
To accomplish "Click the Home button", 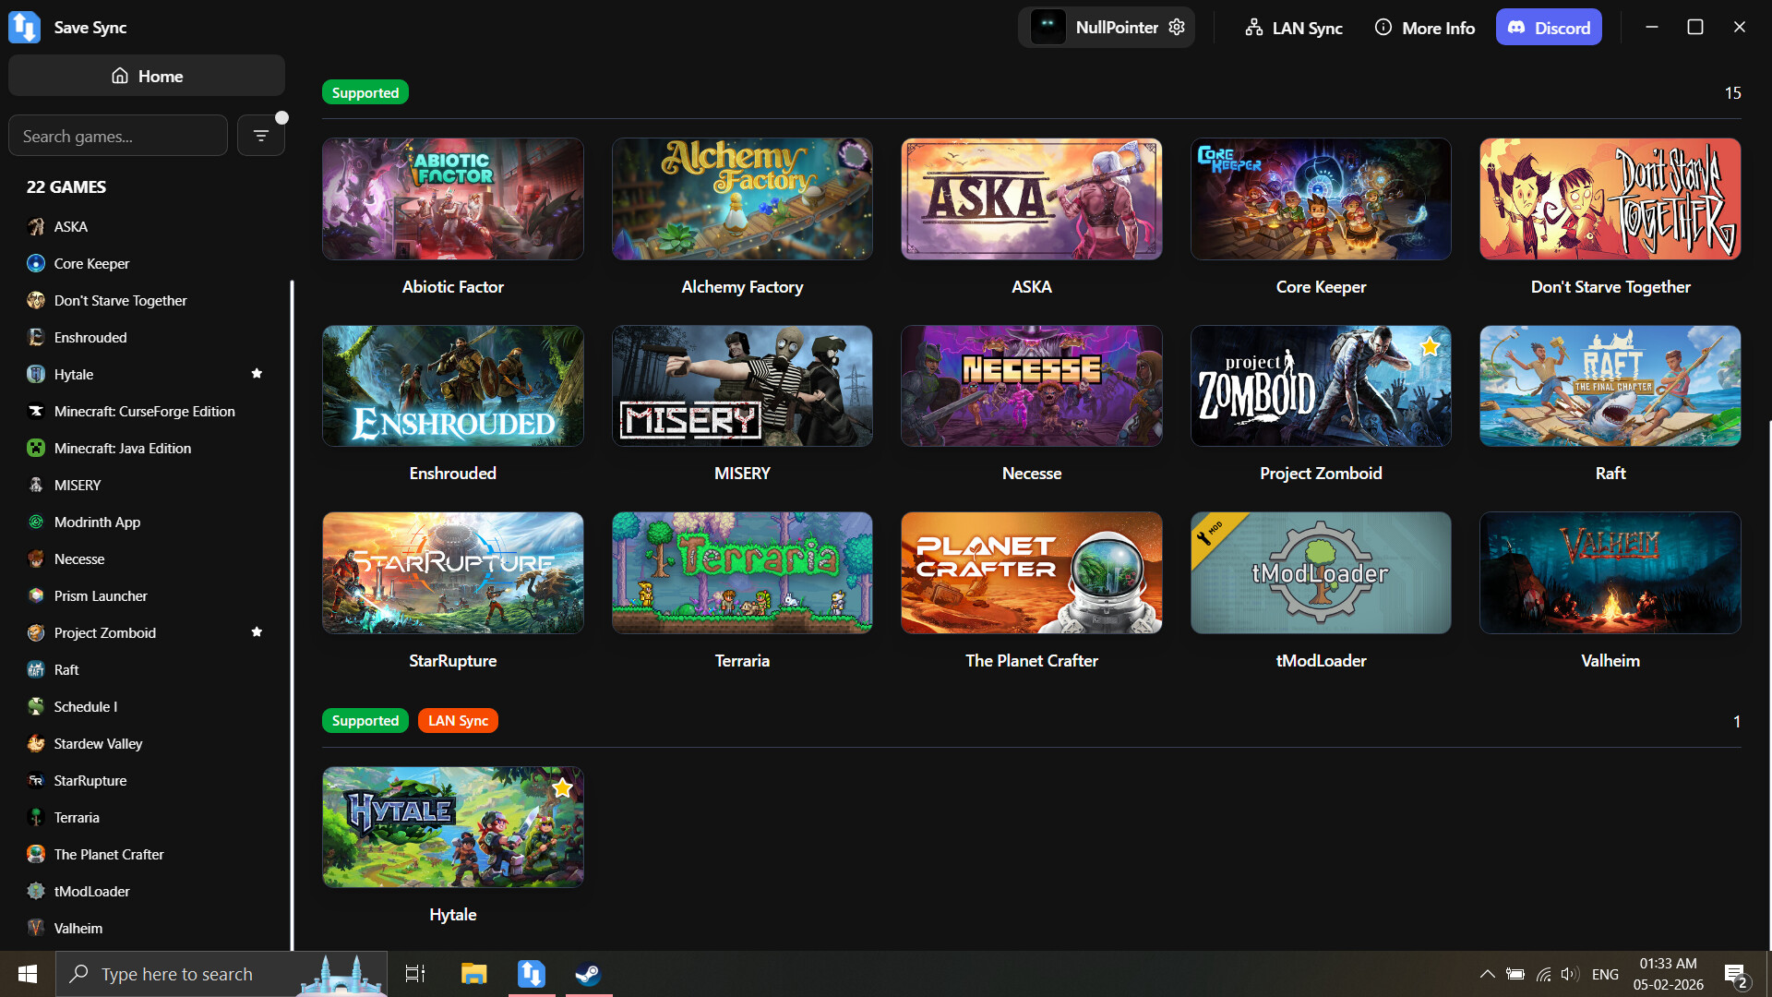I will click(146, 76).
